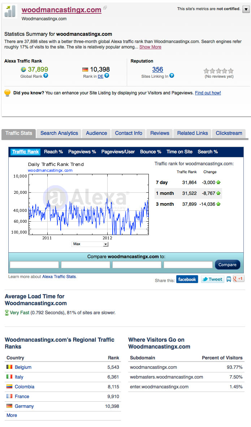Click the help icon beside Global Rank

[46, 76]
